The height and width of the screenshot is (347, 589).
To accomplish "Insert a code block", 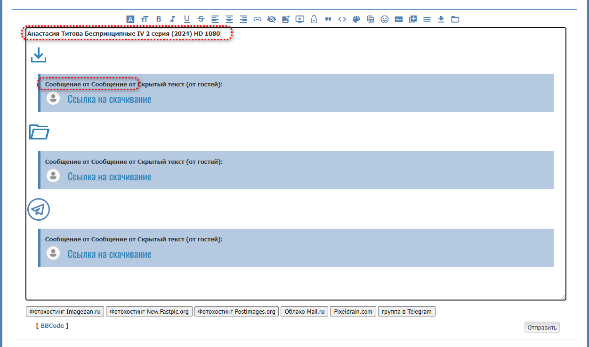I will coord(342,19).
